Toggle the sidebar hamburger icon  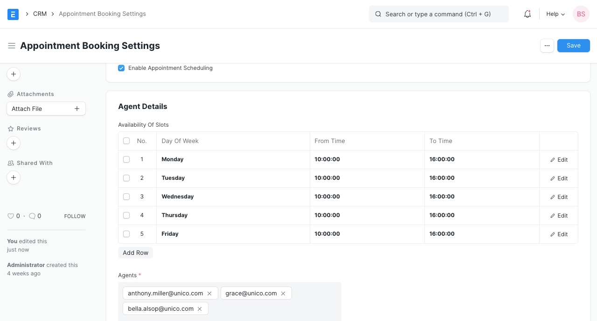12,46
